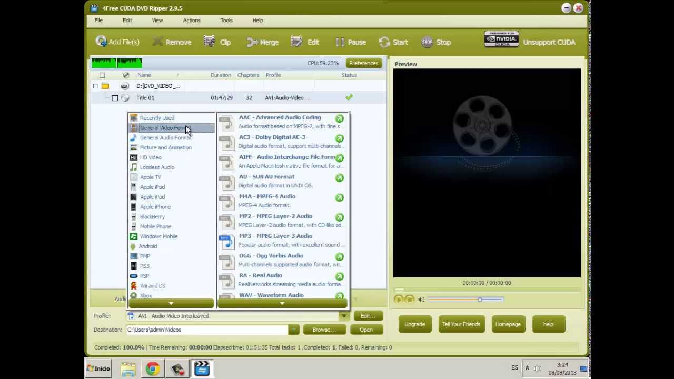This screenshot has width=674, height=379.
Task: Click the Browse... button
Action: [x=324, y=330]
